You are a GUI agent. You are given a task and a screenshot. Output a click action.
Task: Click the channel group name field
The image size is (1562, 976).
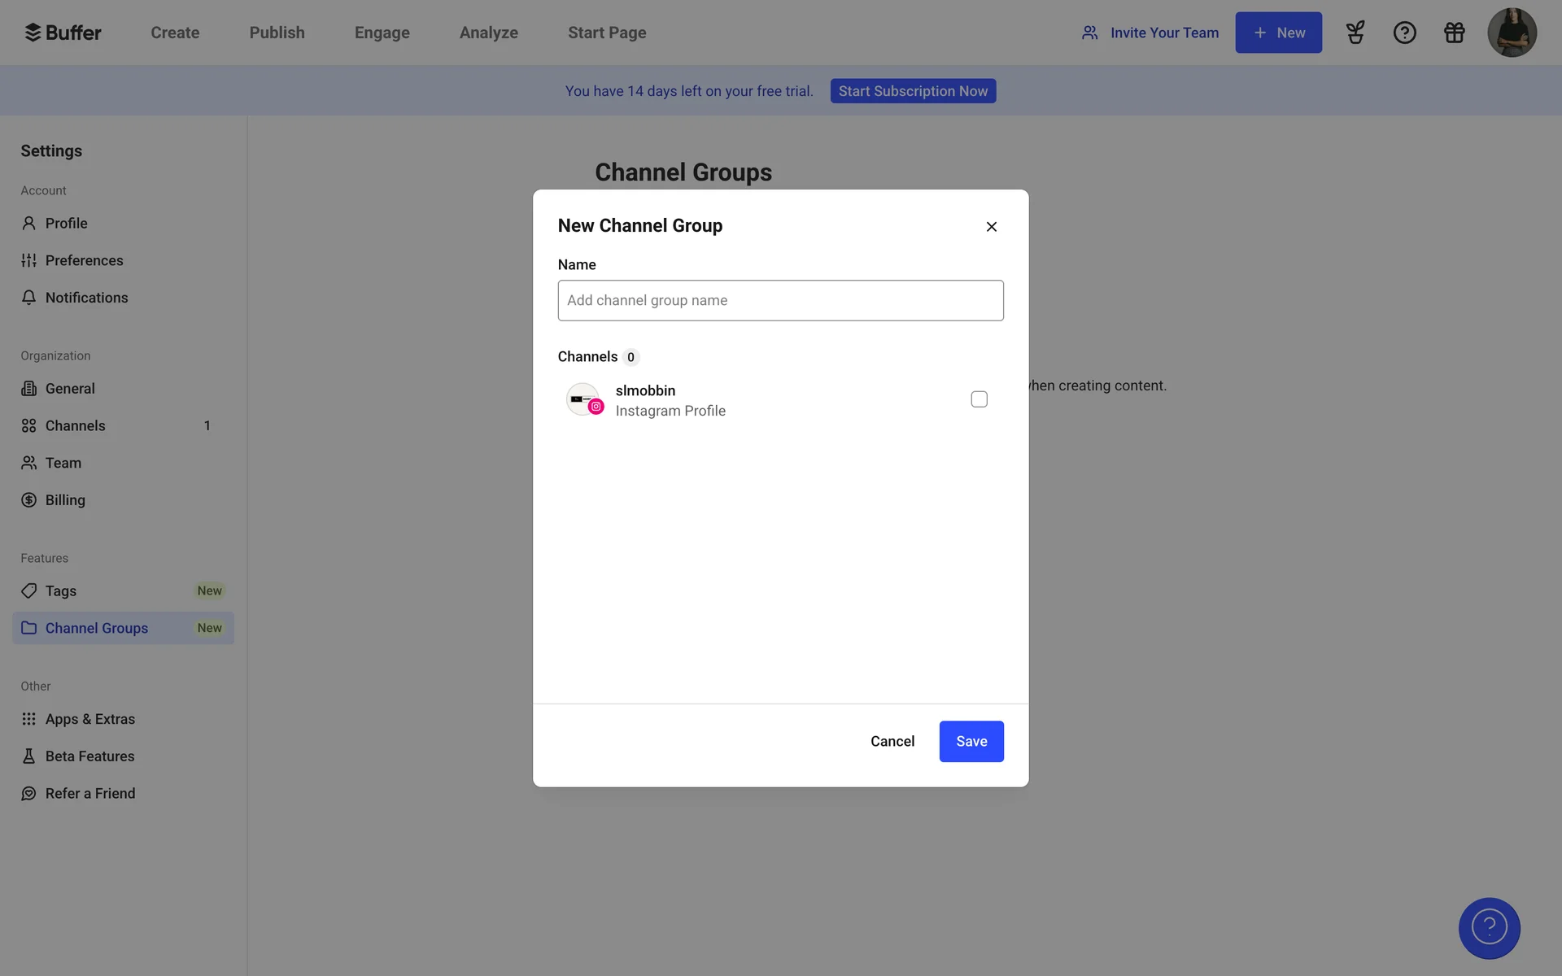[780, 300]
